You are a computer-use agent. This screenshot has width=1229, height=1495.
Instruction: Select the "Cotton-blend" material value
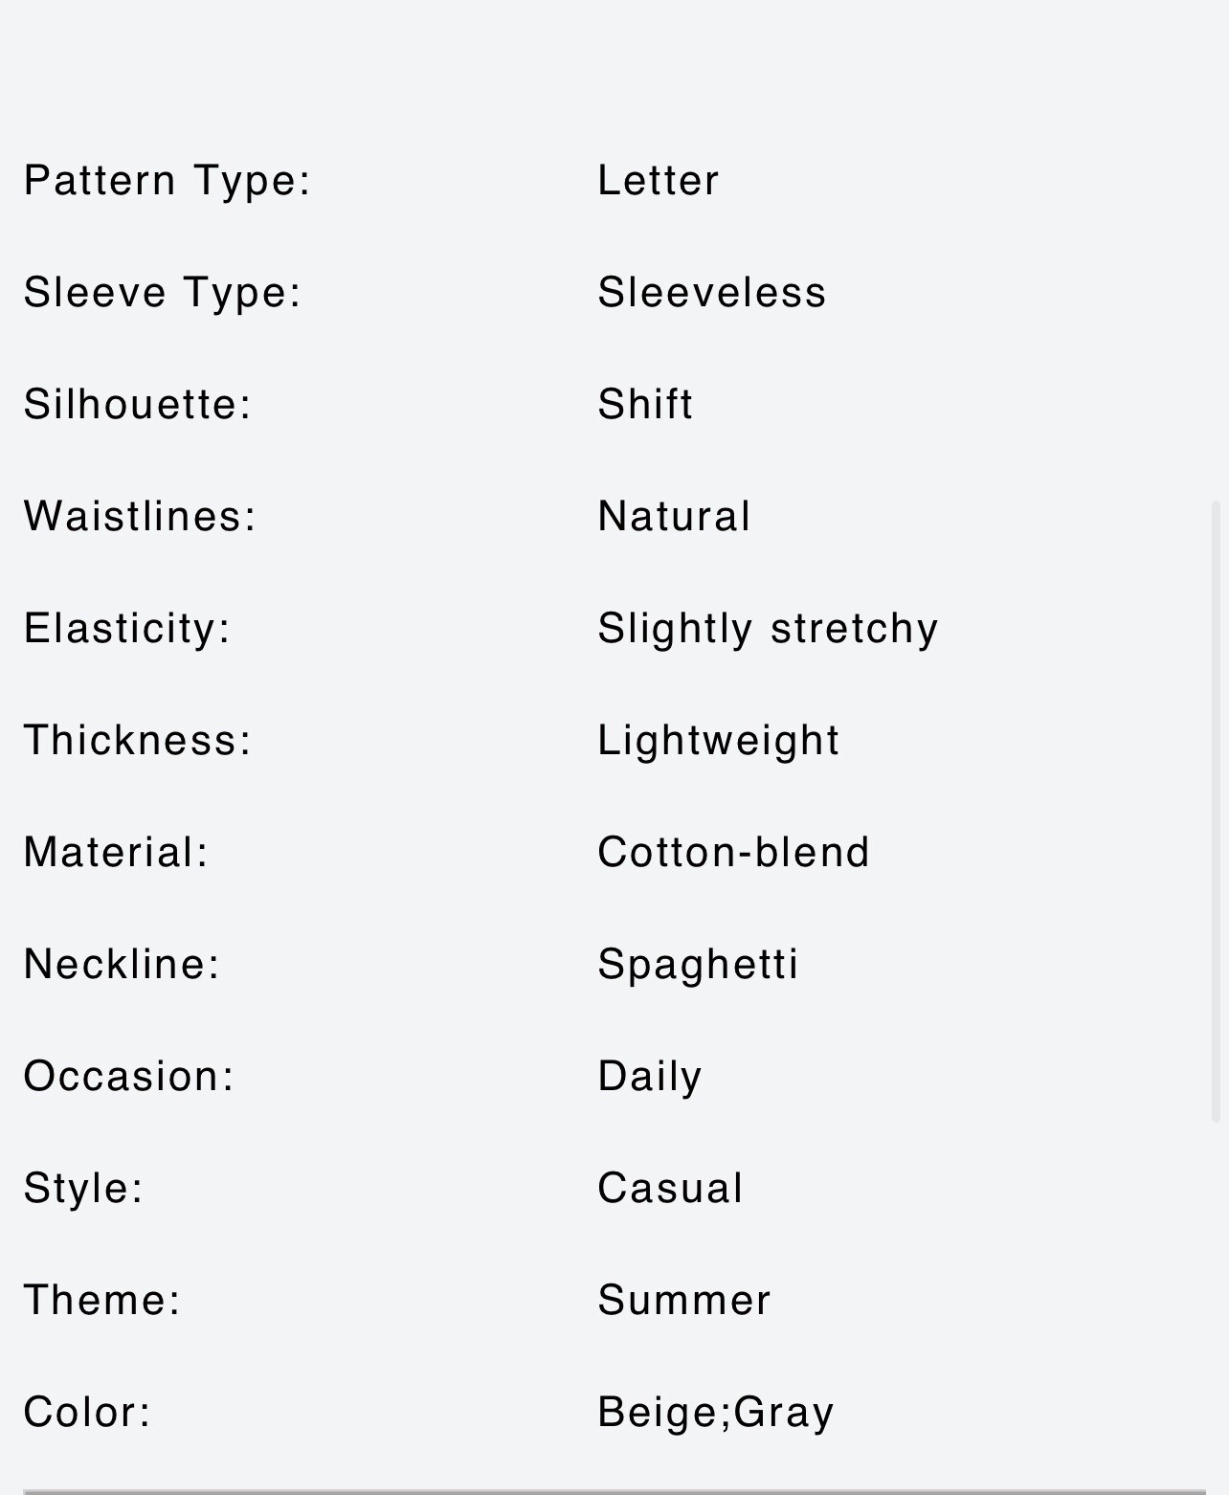tap(734, 853)
